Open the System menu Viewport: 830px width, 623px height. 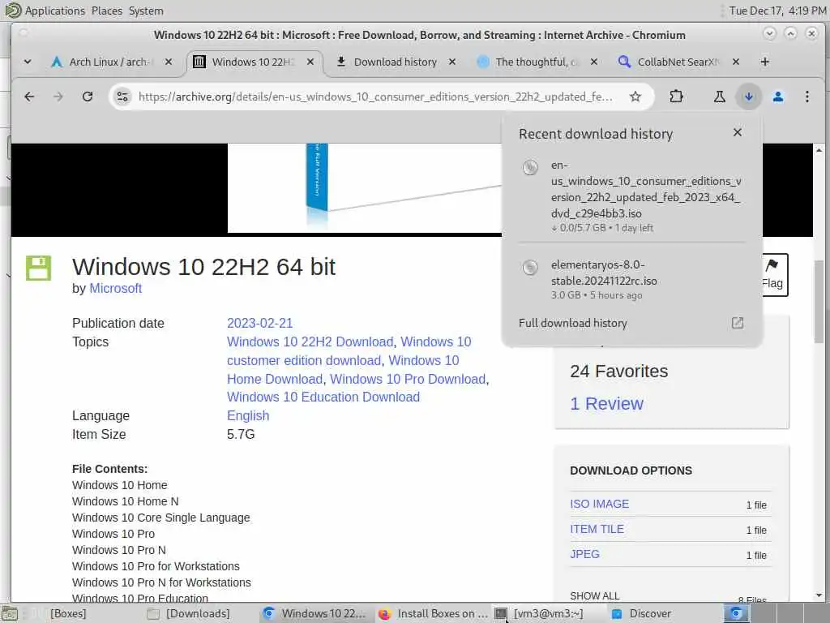(146, 11)
